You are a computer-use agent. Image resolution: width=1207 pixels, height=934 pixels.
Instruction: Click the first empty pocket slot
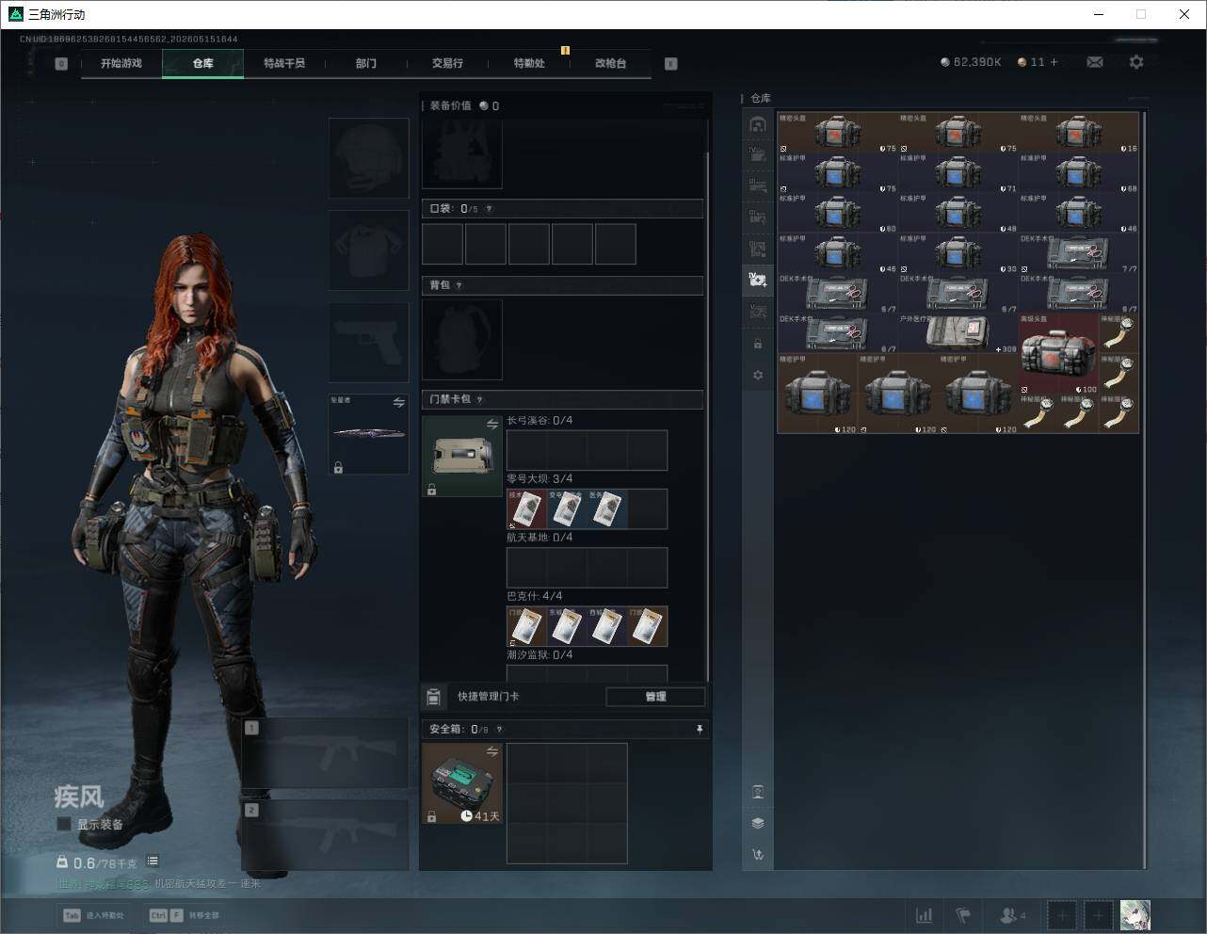tap(443, 244)
